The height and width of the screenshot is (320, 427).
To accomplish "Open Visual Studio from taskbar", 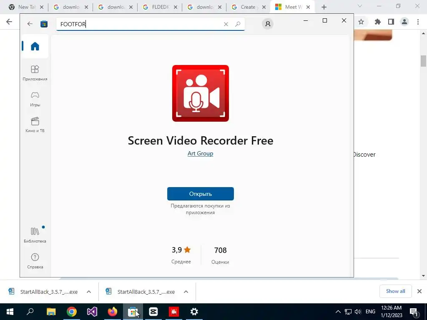I will 92,312.
